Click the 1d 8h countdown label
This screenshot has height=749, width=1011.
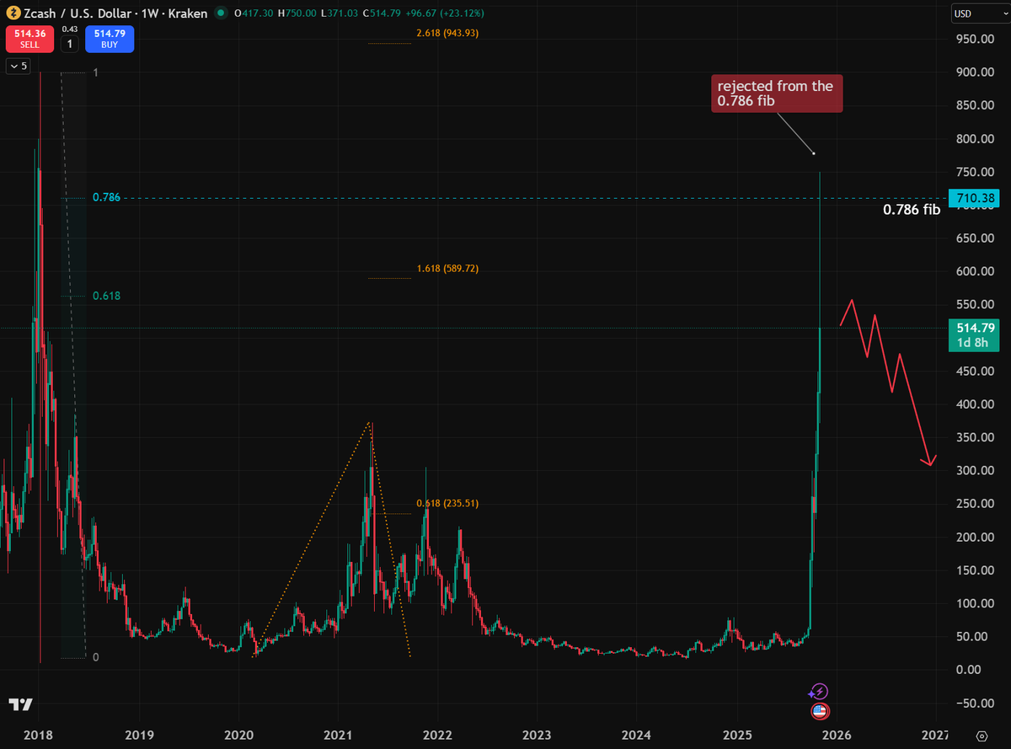pyautogui.click(x=971, y=343)
